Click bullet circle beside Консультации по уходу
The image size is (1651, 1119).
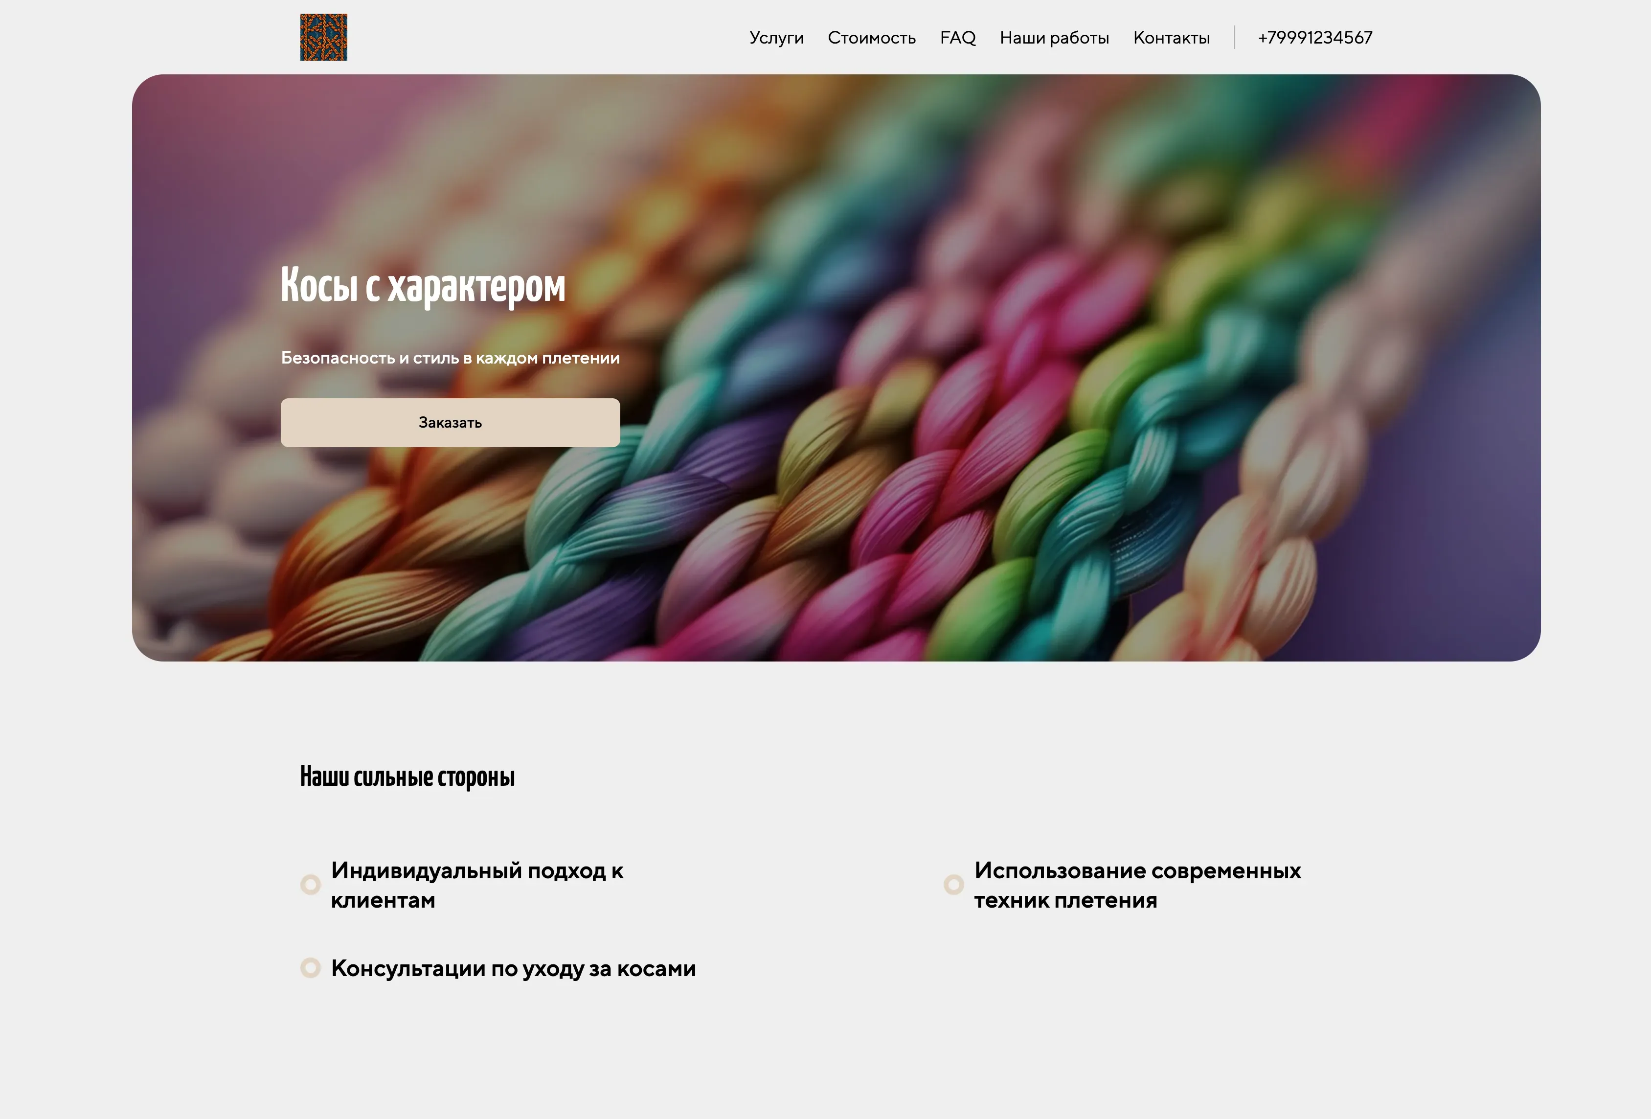coord(311,968)
